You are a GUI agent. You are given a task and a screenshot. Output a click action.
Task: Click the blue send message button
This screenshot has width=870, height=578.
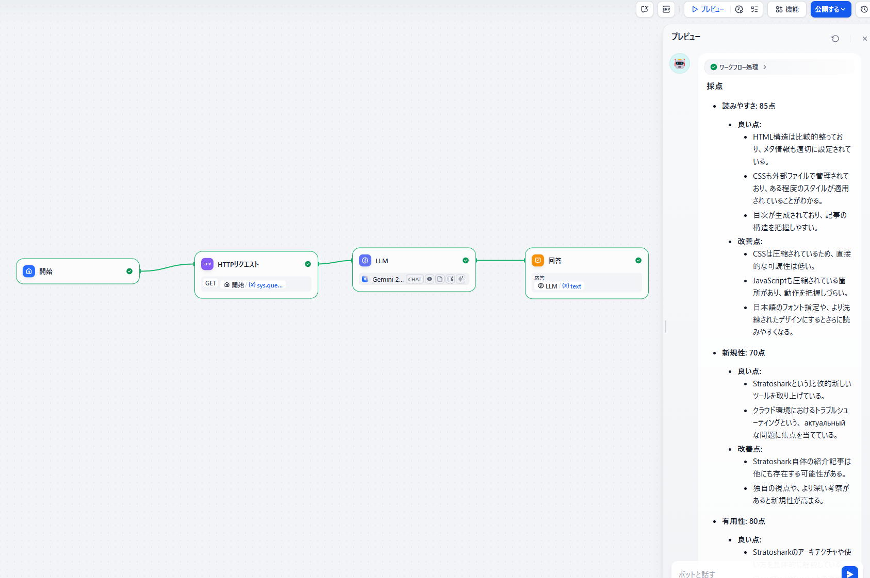tap(849, 573)
